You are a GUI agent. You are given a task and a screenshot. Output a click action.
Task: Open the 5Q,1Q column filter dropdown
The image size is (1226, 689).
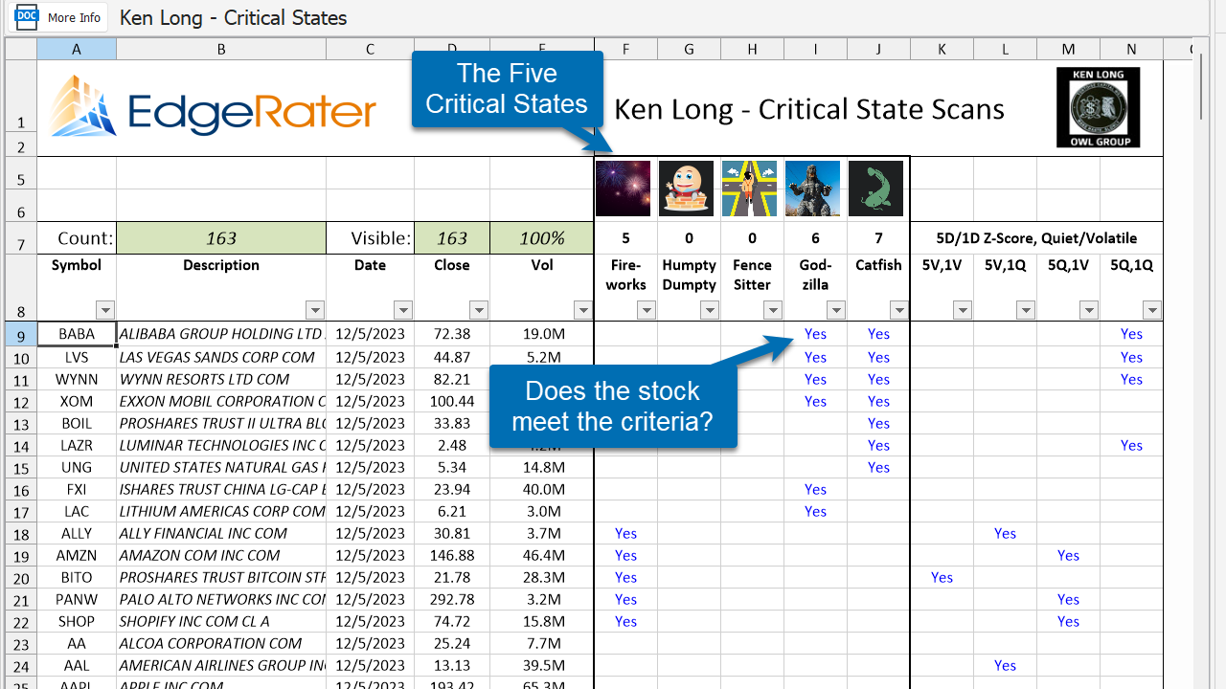coord(1152,310)
